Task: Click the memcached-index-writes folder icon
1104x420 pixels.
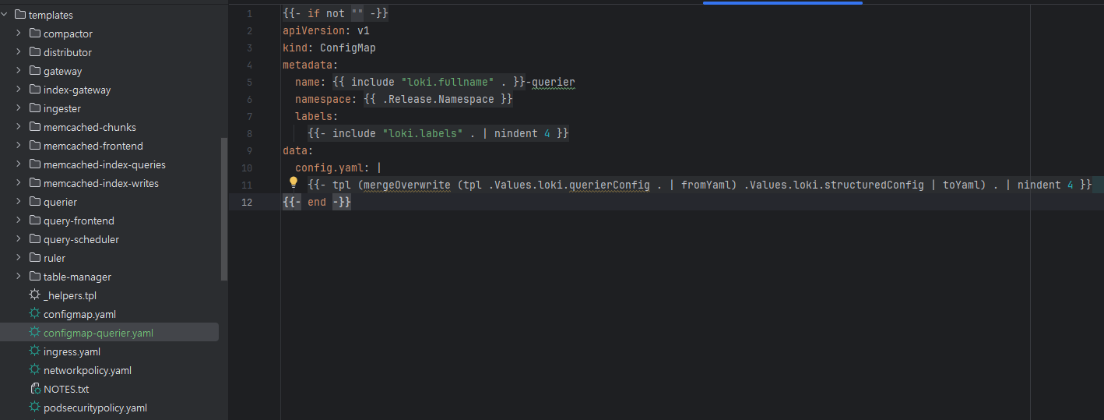Action: [35, 183]
